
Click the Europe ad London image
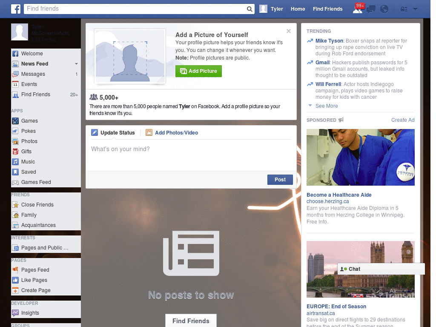tap(360, 269)
